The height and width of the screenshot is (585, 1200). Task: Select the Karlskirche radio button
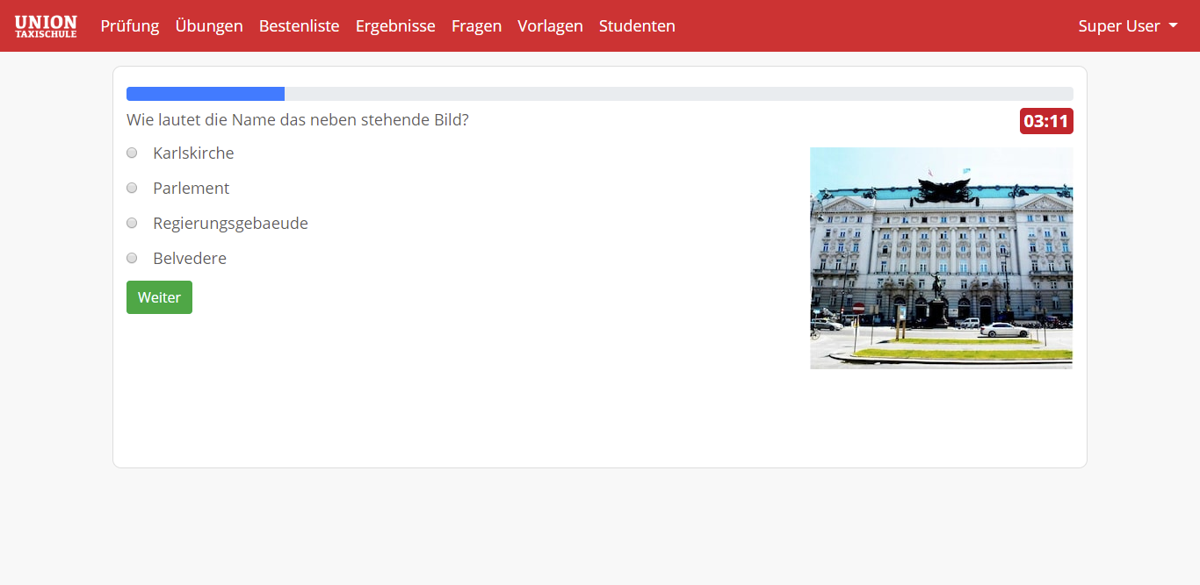click(132, 153)
